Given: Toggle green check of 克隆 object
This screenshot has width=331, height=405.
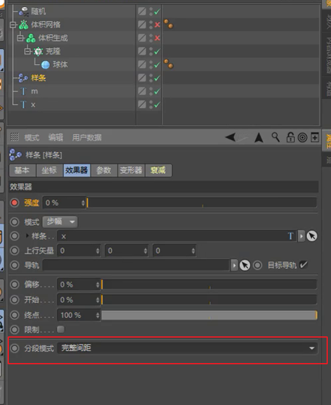Looking at the screenshot, I should [157, 51].
